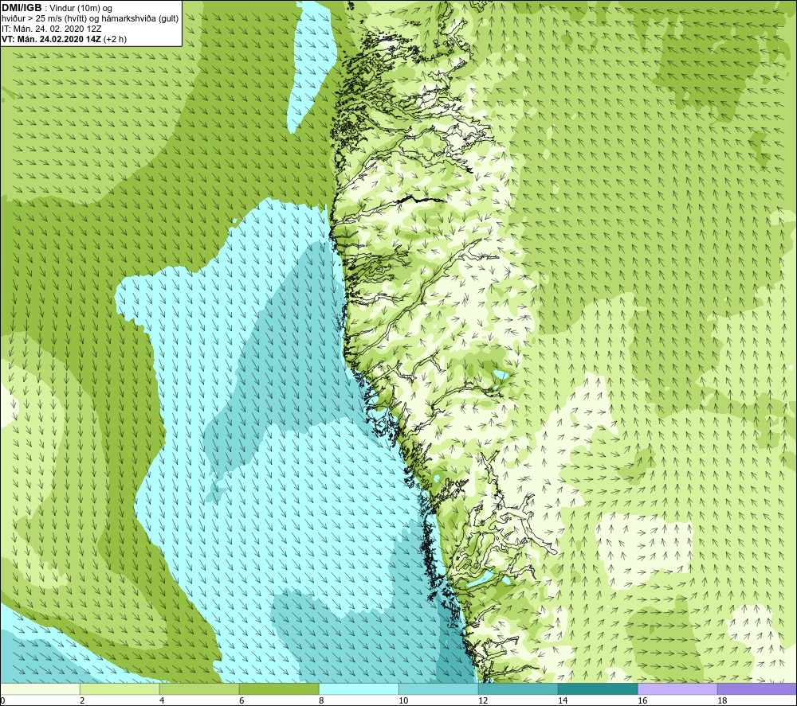Click the 4–6 m/s legend color band
797x706 pixels.
click(199, 688)
